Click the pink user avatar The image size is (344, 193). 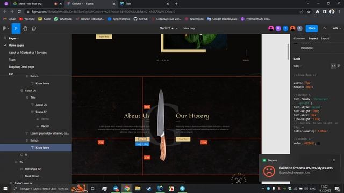(x=271, y=28)
